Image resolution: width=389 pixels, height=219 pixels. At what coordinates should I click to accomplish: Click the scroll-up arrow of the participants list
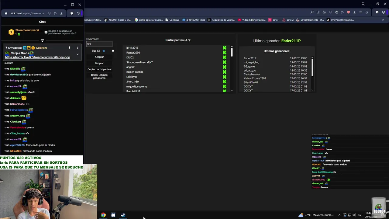point(232,47)
